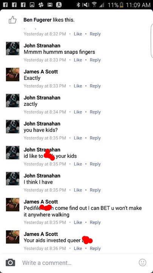This screenshot has height=273, width=153.
Task: Open the emoji smiley picker
Action: [142, 262]
